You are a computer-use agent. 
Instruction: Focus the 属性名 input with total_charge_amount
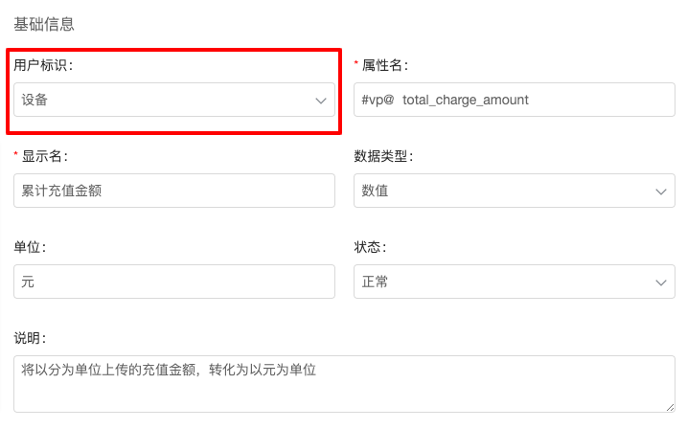pyautogui.click(x=515, y=100)
